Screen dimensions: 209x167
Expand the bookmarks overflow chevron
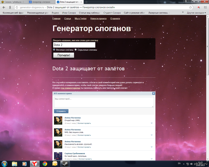pos(183,12)
